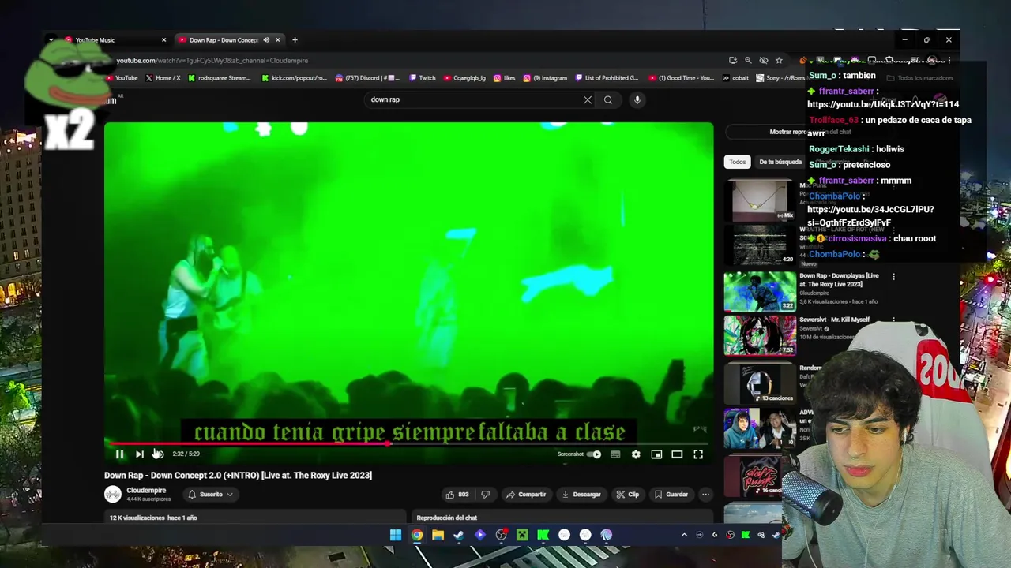The width and height of the screenshot is (1011, 568).
Task: Open Steam from the taskbar
Action: [459, 535]
